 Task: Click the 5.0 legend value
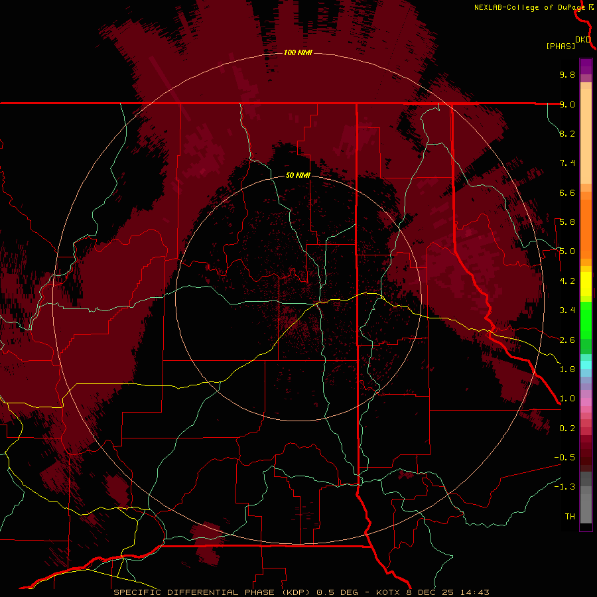coord(567,251)
